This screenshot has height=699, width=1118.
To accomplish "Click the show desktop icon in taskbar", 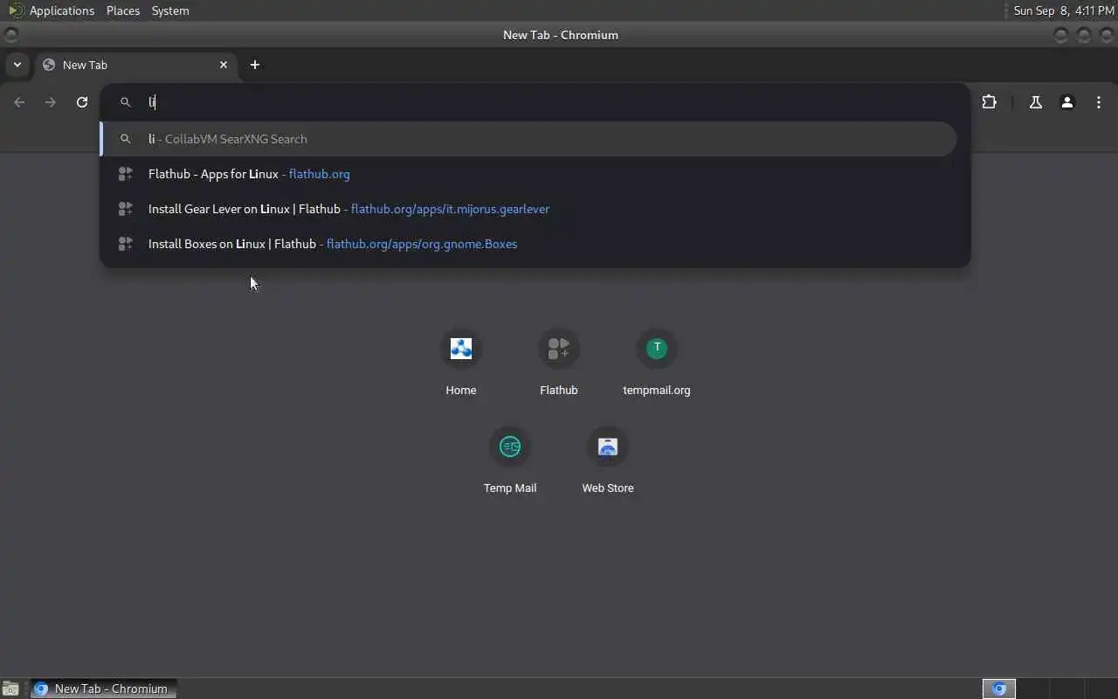I will tap(10, 689).
